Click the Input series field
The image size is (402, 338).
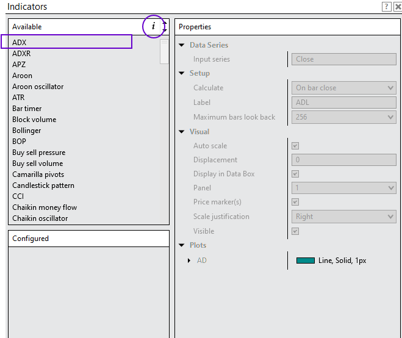[x=344, y=59]
